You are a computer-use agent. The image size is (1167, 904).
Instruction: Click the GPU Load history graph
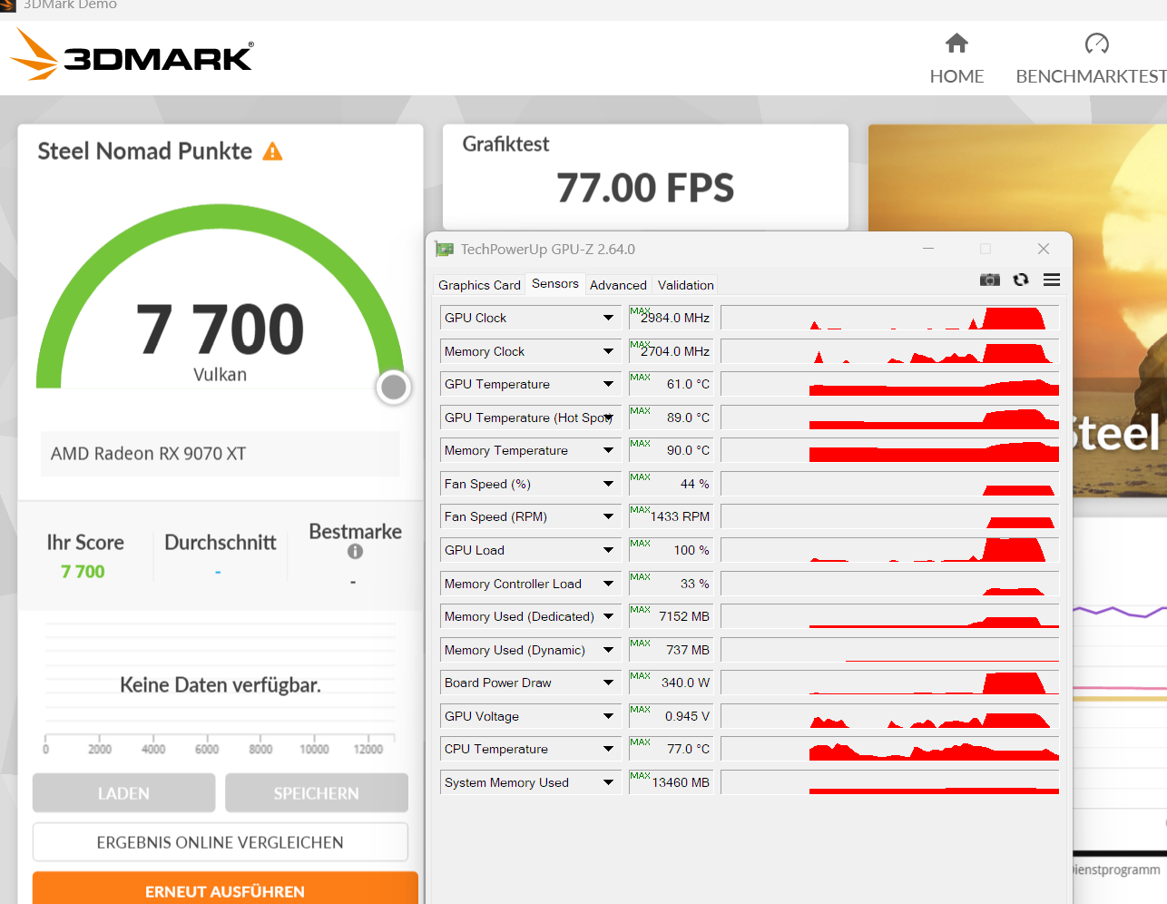pos(889,550)
